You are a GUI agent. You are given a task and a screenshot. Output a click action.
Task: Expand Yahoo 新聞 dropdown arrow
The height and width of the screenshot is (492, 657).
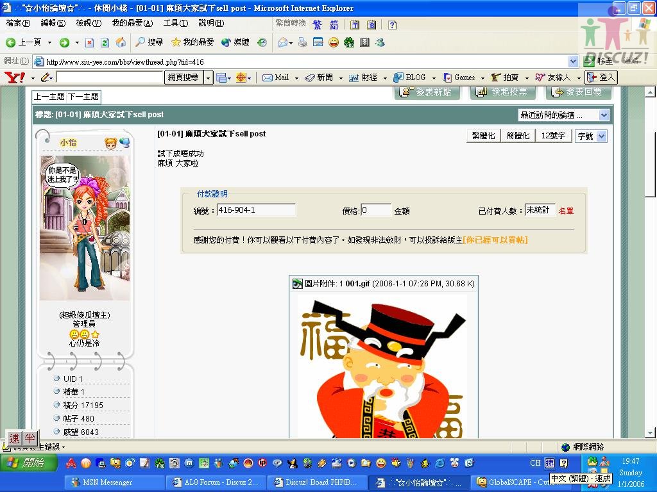pos(341,78)
